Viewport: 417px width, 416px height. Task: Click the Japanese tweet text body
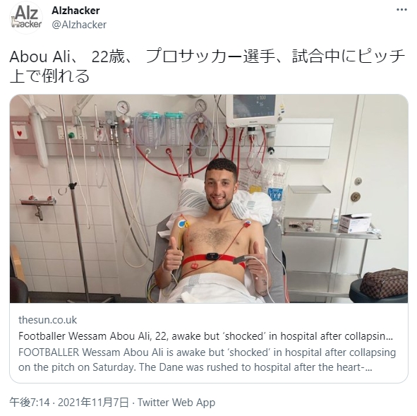point(207,66)
